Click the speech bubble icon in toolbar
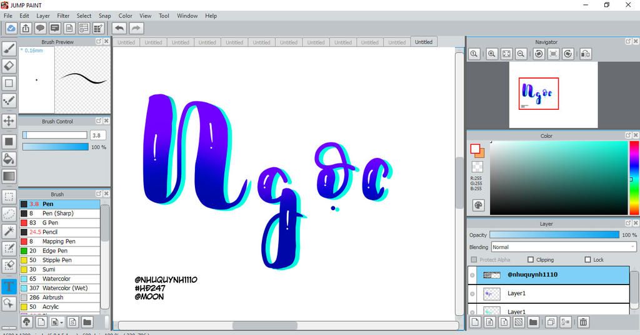This screenshot has width=640, height=335. tap(40, 28)
